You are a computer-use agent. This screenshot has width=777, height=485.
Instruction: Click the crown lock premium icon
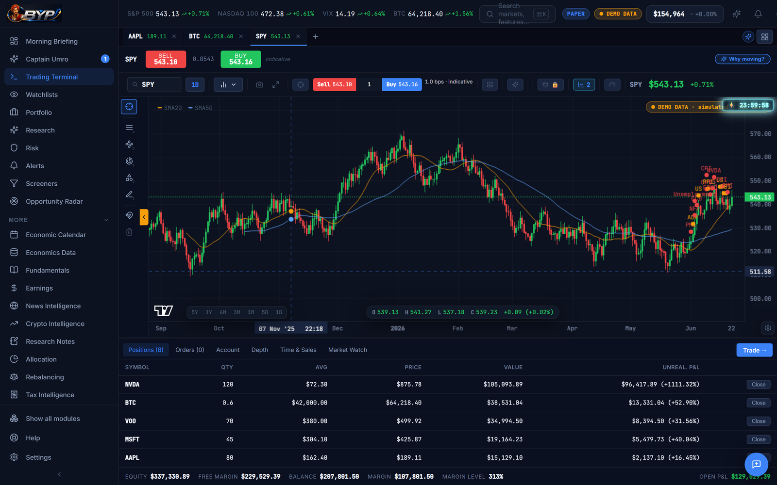pyautogui.click(x=550, y=84)
